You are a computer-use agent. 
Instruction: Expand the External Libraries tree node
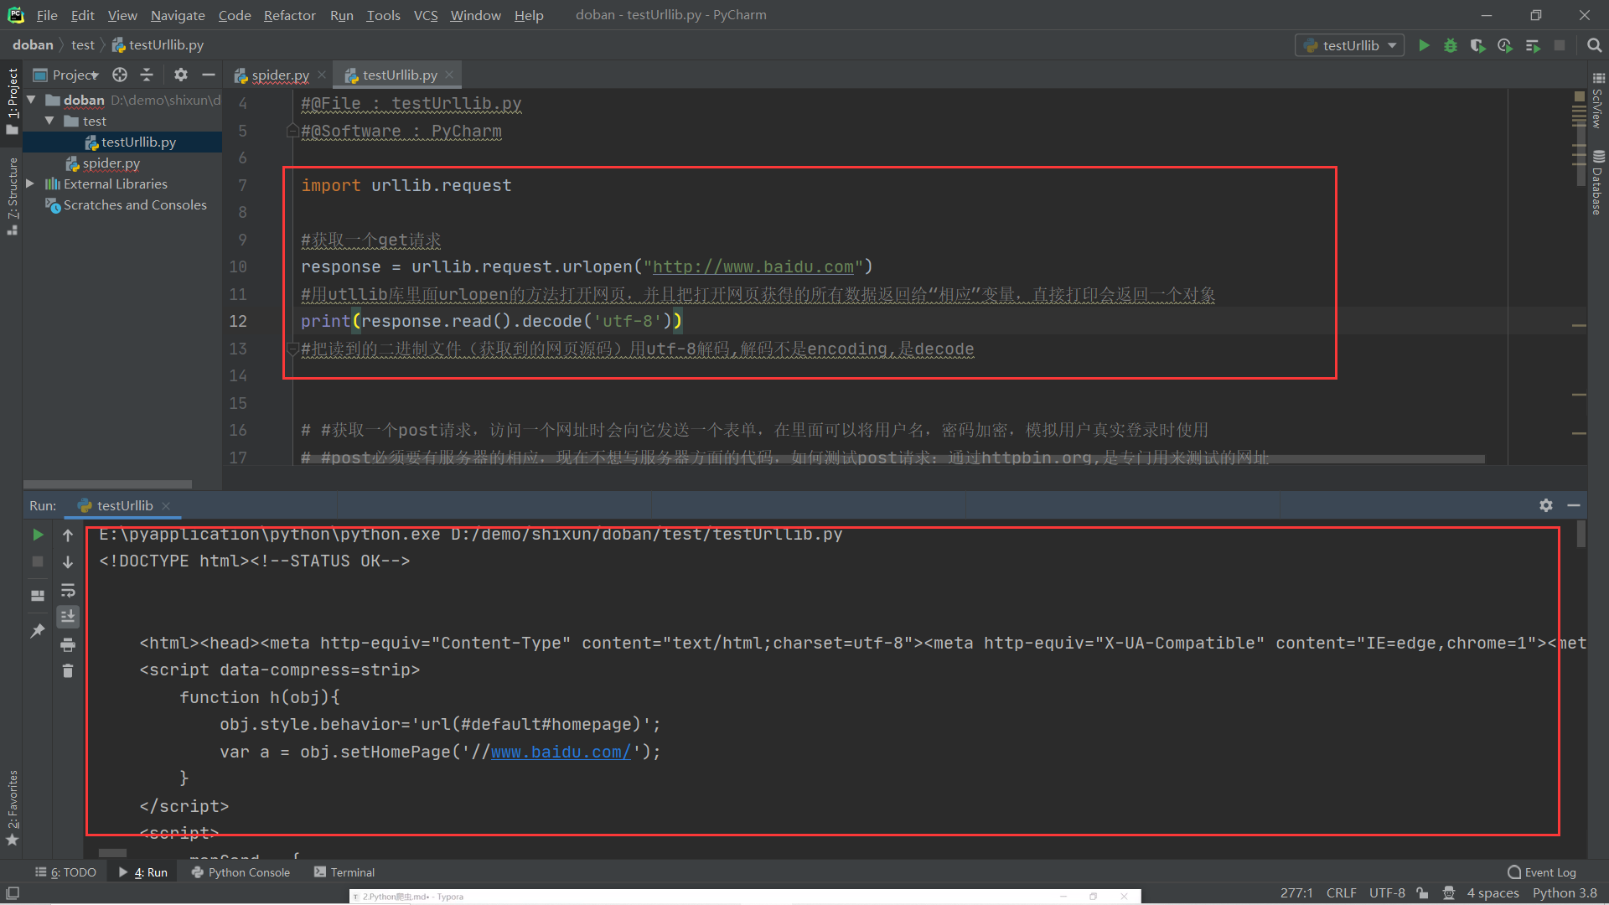[30, 184]
